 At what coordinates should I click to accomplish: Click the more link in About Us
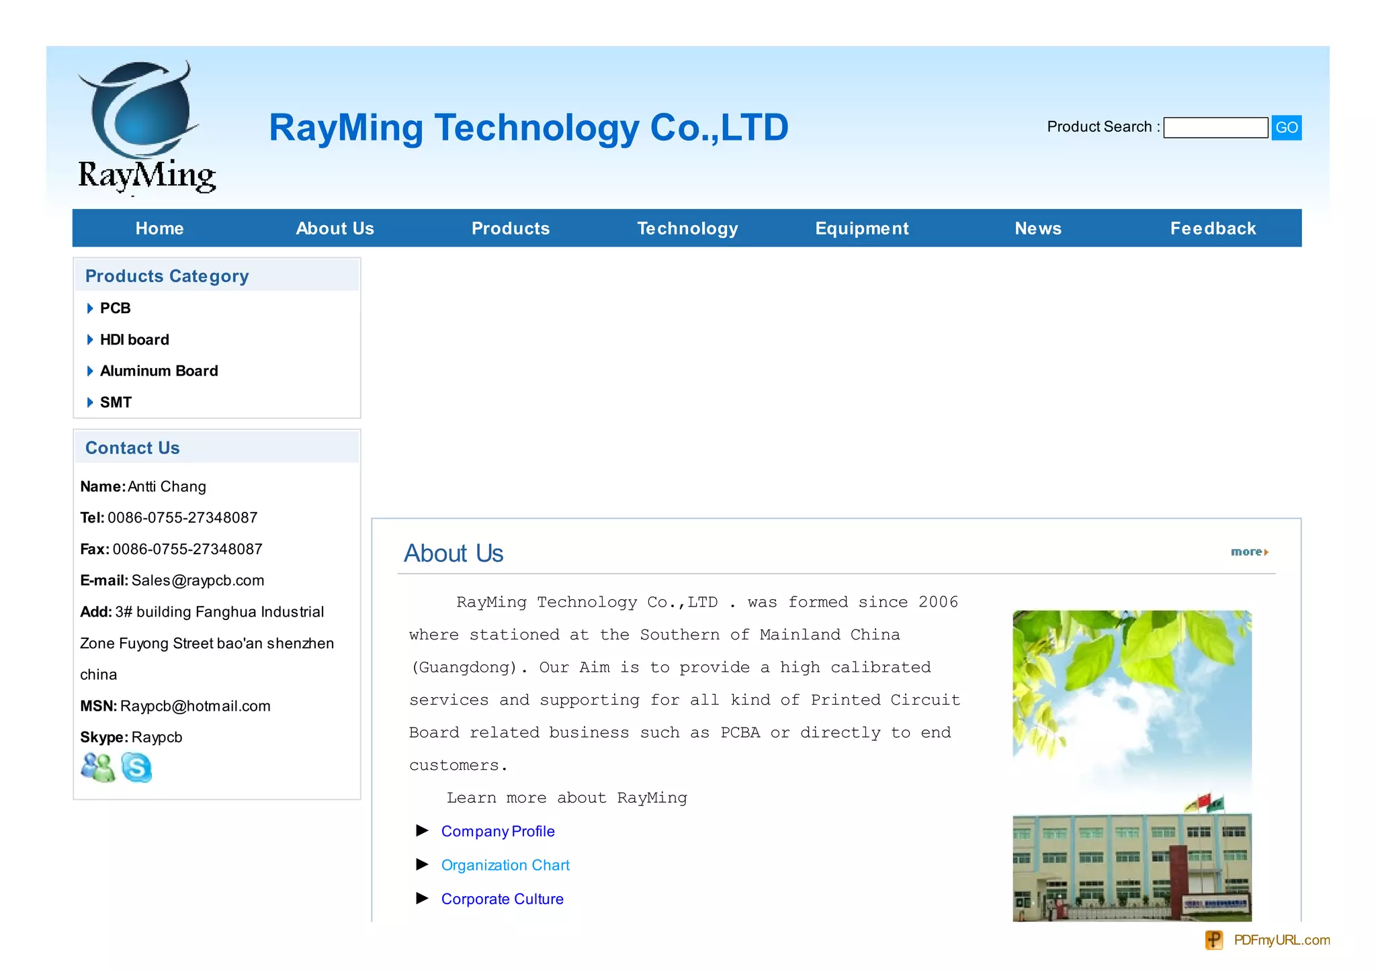[1248, 551]
